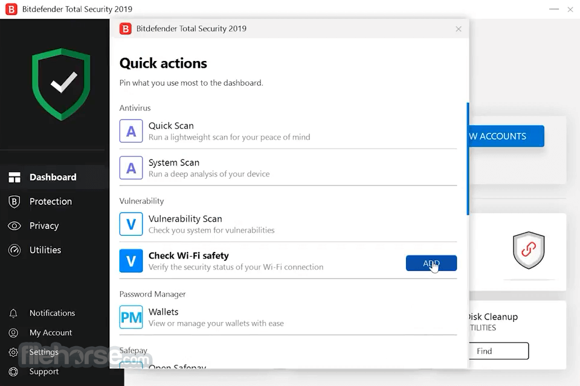
Task: Click 'Check you system for vulnerabilities' description
Action: pyautogui.click(x=211, y=230)
